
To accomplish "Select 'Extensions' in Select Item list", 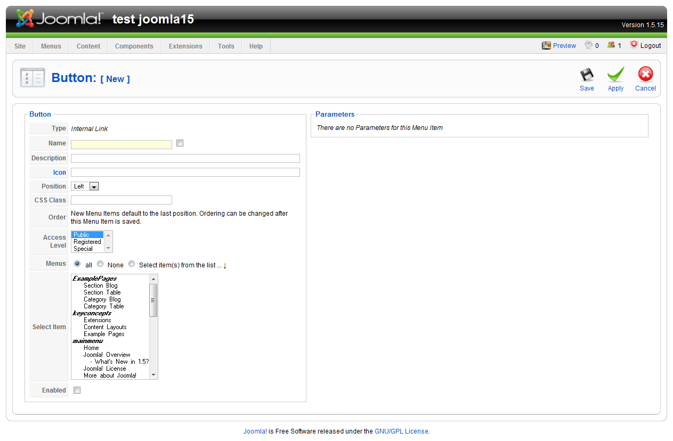I will [98, 320].
